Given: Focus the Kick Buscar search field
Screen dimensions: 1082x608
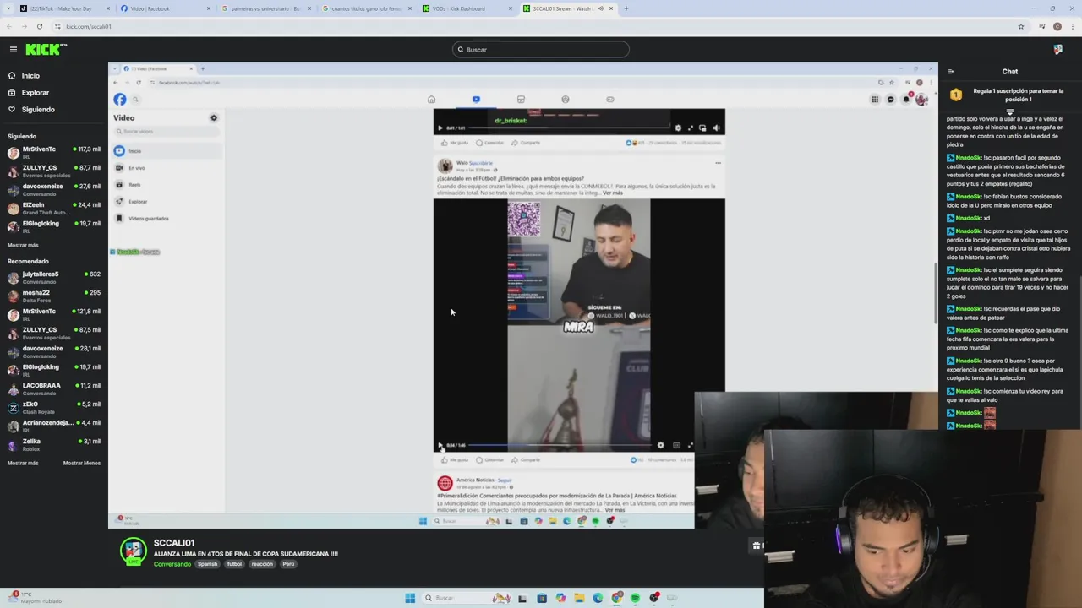Looking at the screenshot, I should [541, 50].
